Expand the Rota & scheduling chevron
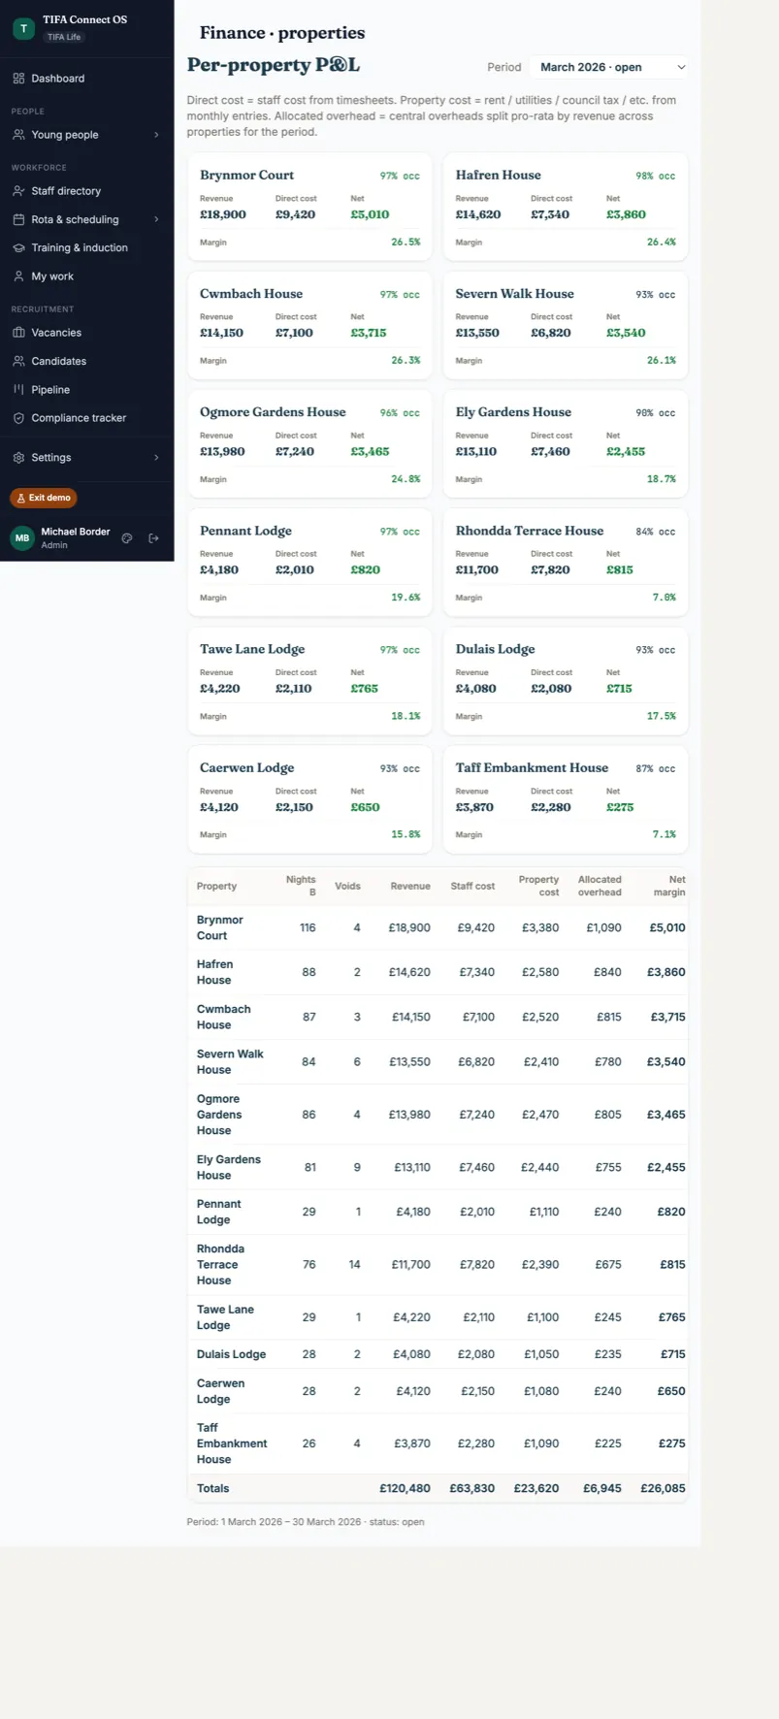This screenshot has height=1719, width=779. [156, 219]
